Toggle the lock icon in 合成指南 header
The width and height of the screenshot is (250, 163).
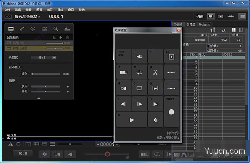[x=54, y=38]
